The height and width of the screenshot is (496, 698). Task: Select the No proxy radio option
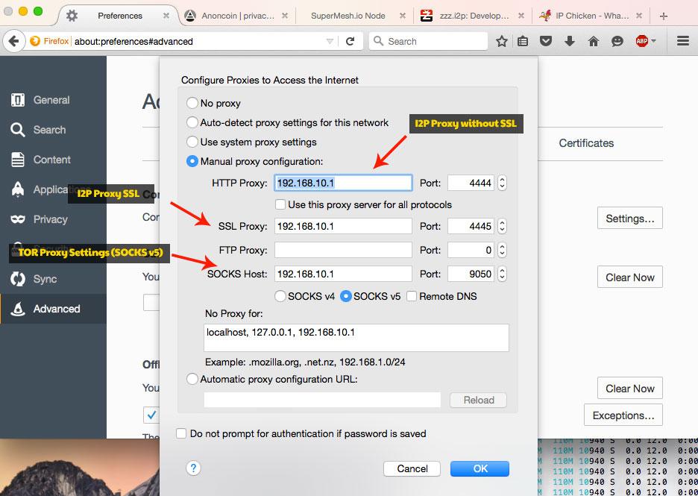click(192, 103)
